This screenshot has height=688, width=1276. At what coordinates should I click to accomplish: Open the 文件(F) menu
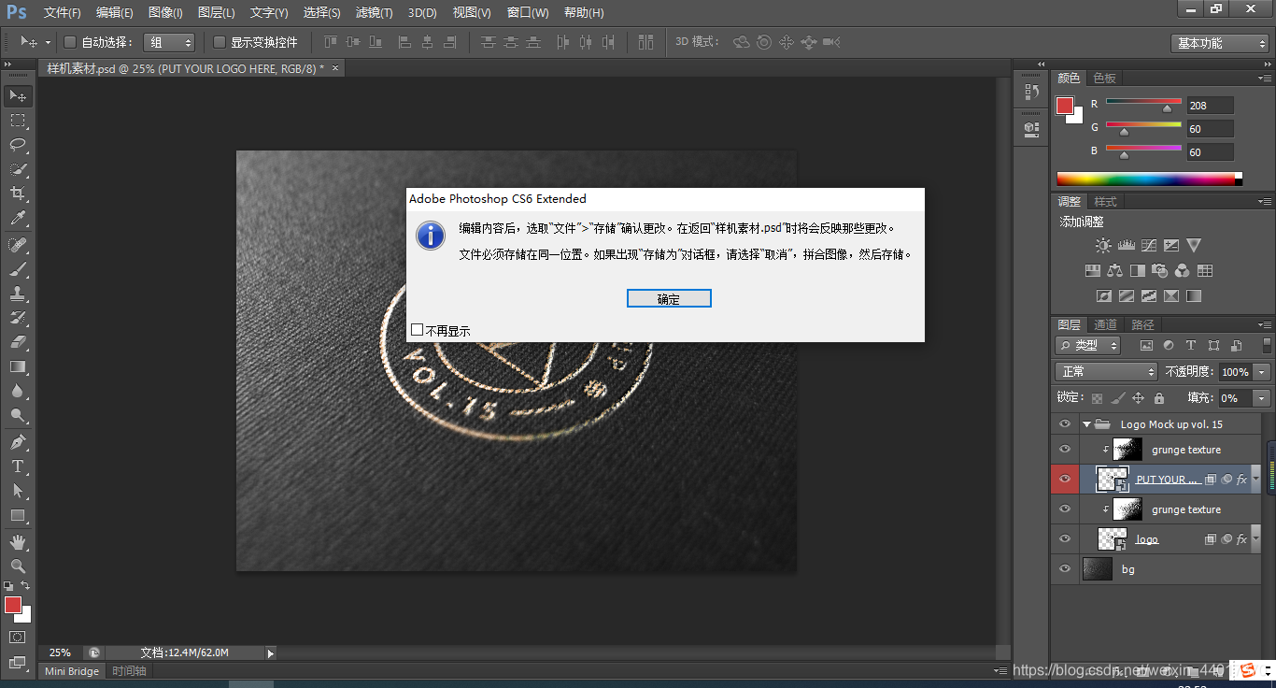click(x=63, y=13)
